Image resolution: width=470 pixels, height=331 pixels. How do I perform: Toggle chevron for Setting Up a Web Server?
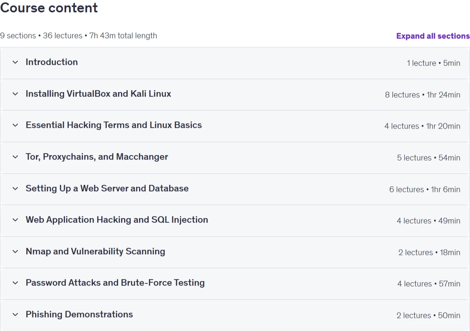coord(15,189)
